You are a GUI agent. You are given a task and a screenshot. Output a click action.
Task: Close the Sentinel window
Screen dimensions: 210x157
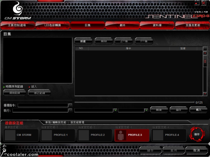[203, 3]
